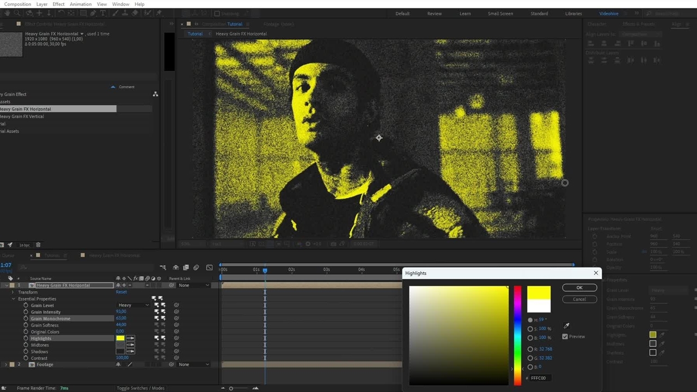The image size is (697, 392).
Task: Expand the Footage layer properties
Action: point(6,364)
